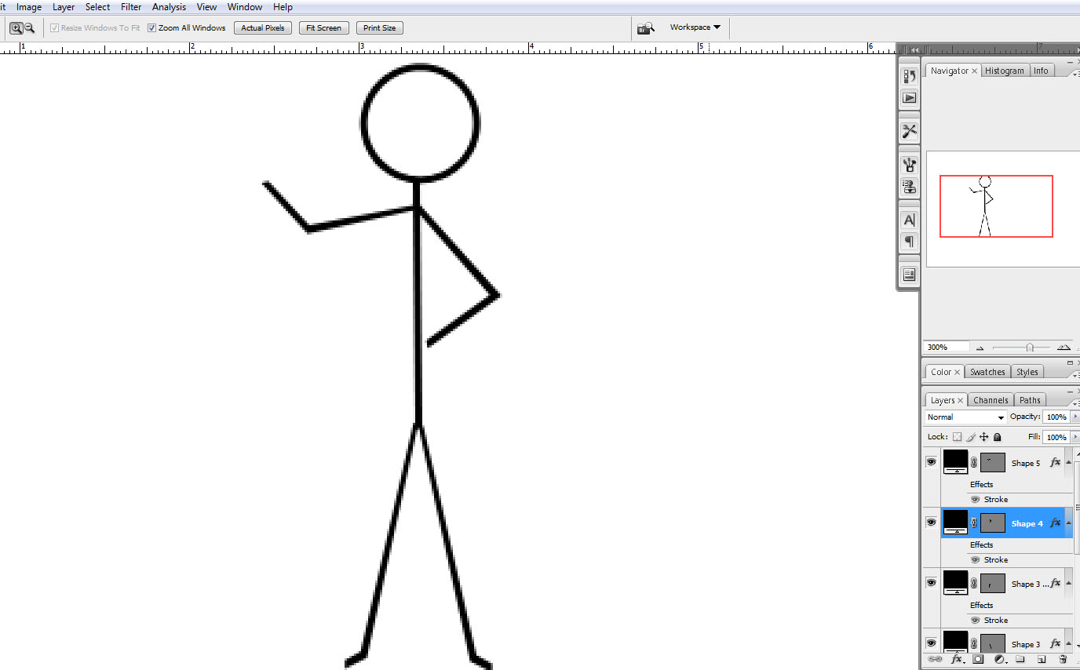Open the Paragraph panel

pyautogui.click(x=909, y=242)
